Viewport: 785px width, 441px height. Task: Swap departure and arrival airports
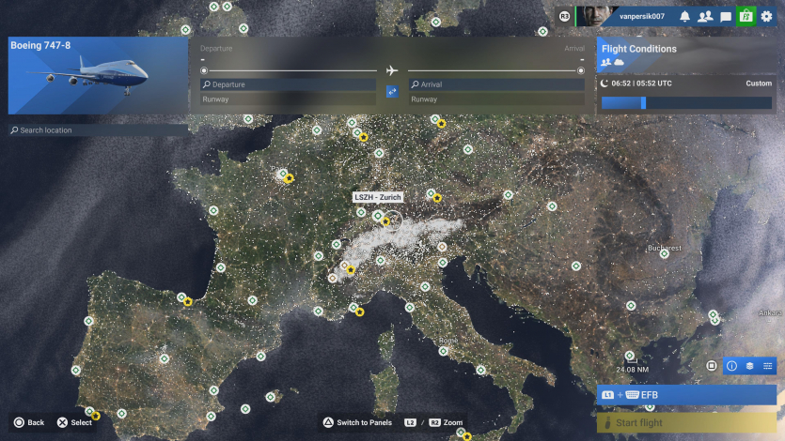click(392, 91)
